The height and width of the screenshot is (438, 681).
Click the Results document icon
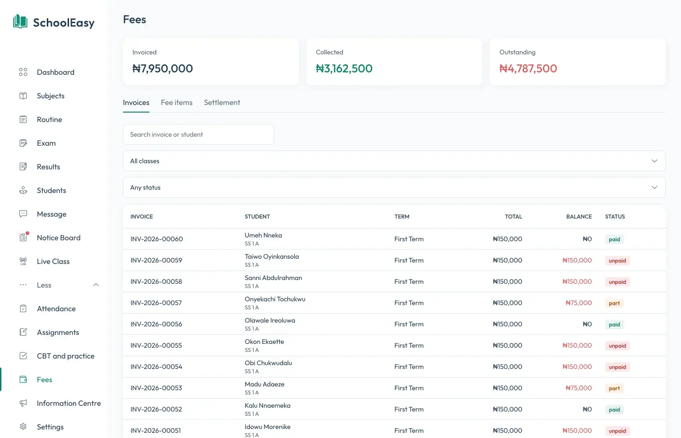[23, 166]
